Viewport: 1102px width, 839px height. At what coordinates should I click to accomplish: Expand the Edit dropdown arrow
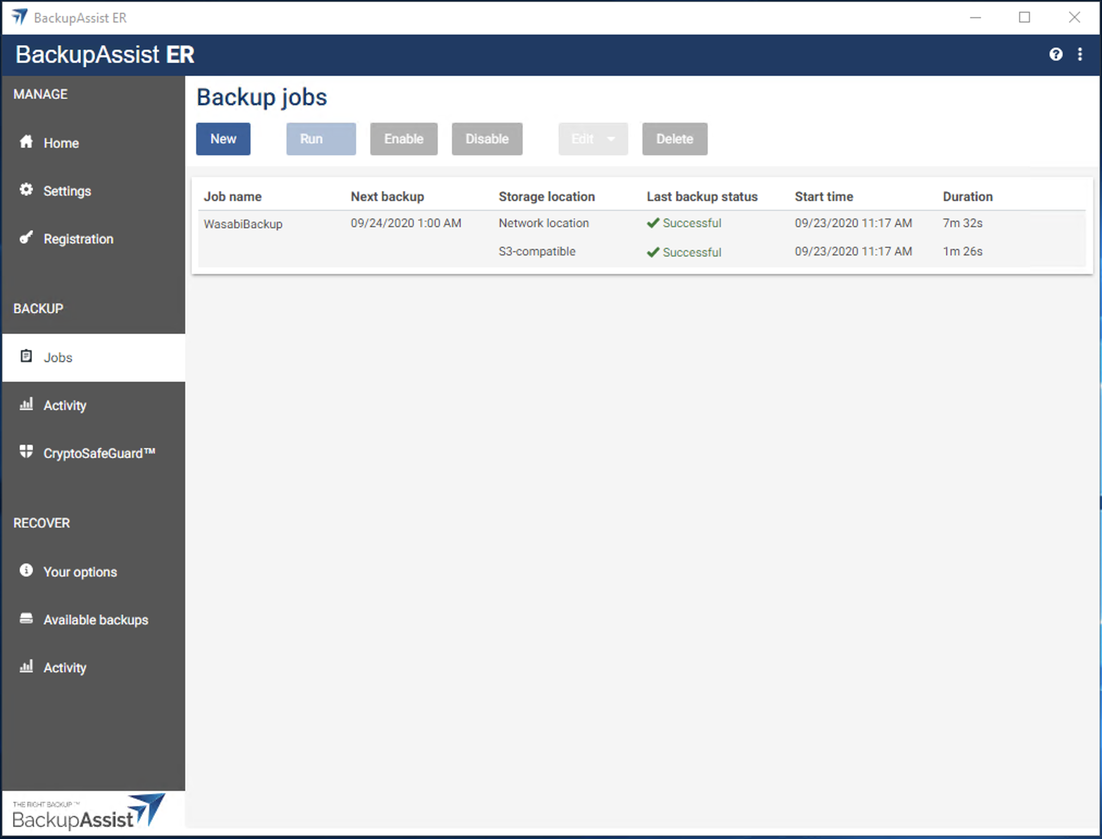point(611,139)
